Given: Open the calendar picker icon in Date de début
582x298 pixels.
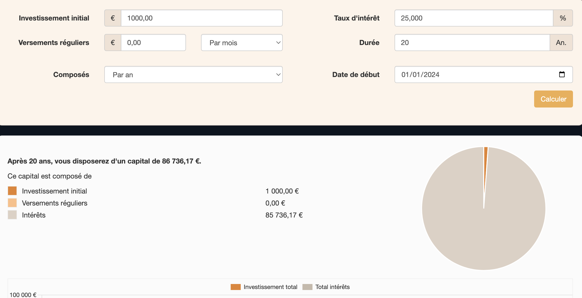Looking at the screenshot, I should (562, 74).
